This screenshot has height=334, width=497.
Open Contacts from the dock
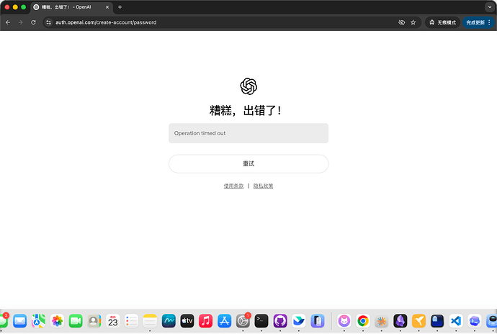click(x=94, y=321)
